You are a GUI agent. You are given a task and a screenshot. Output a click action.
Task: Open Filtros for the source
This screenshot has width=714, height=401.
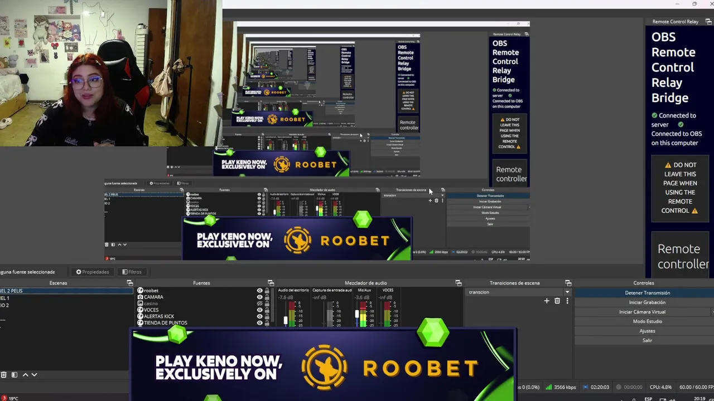click(132, 272)
